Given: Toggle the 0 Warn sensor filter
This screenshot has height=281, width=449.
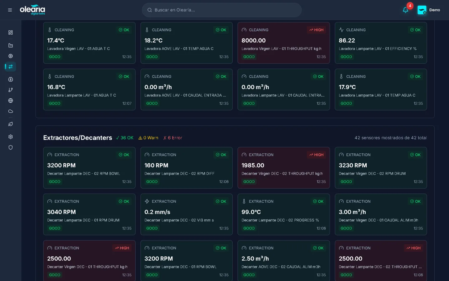Looking at the screenshot, I should pyautogui.click(x=148, y=138).
